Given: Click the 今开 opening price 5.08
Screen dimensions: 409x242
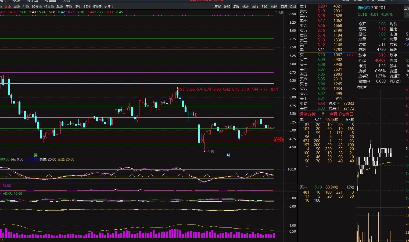Looking at the screenshot, I should 382,24.
